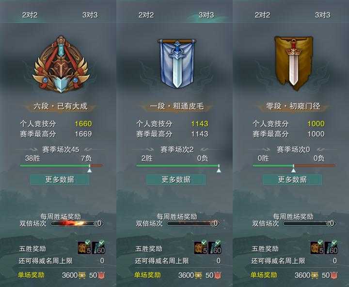Click the chest reward icon in right panel
349x287 pixels.
tap(317, 247)
